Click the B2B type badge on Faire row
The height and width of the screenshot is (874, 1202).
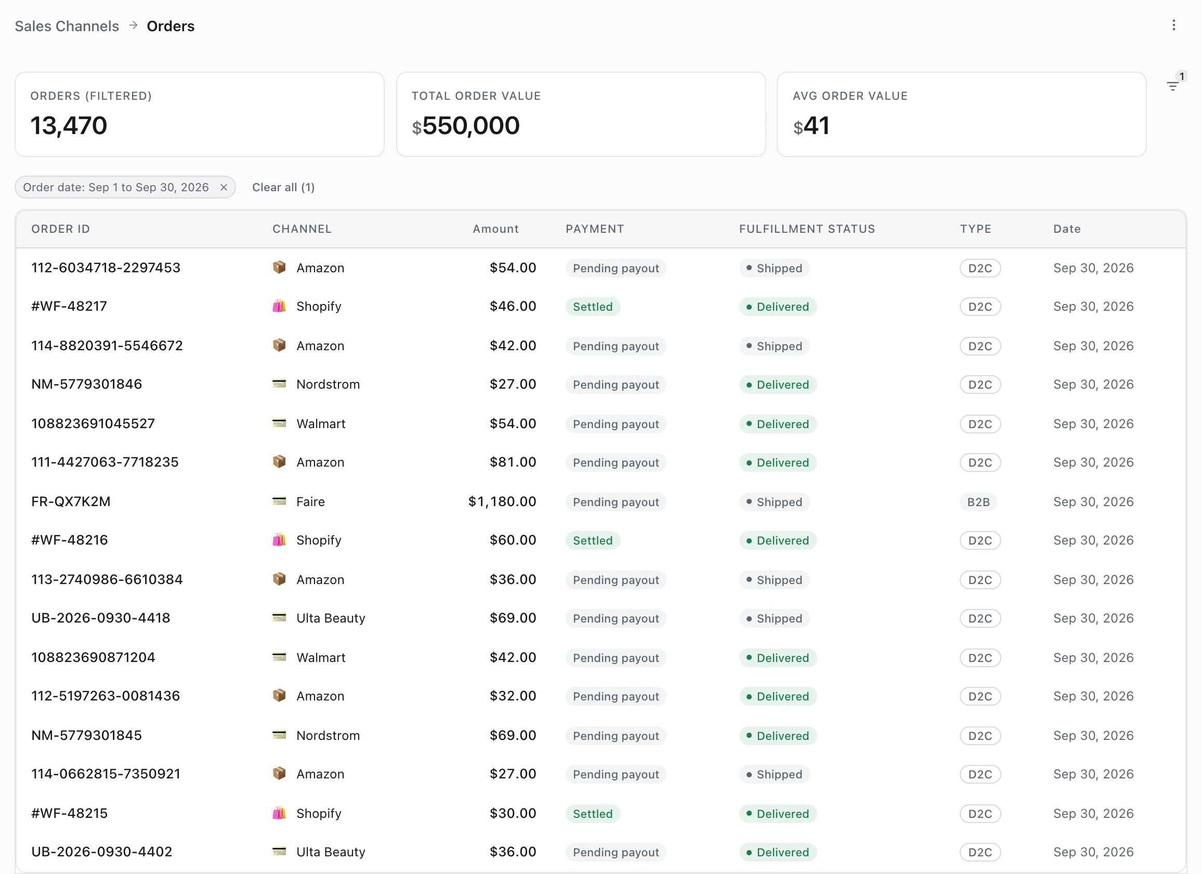pyautogui.click(x=978, y=501)
